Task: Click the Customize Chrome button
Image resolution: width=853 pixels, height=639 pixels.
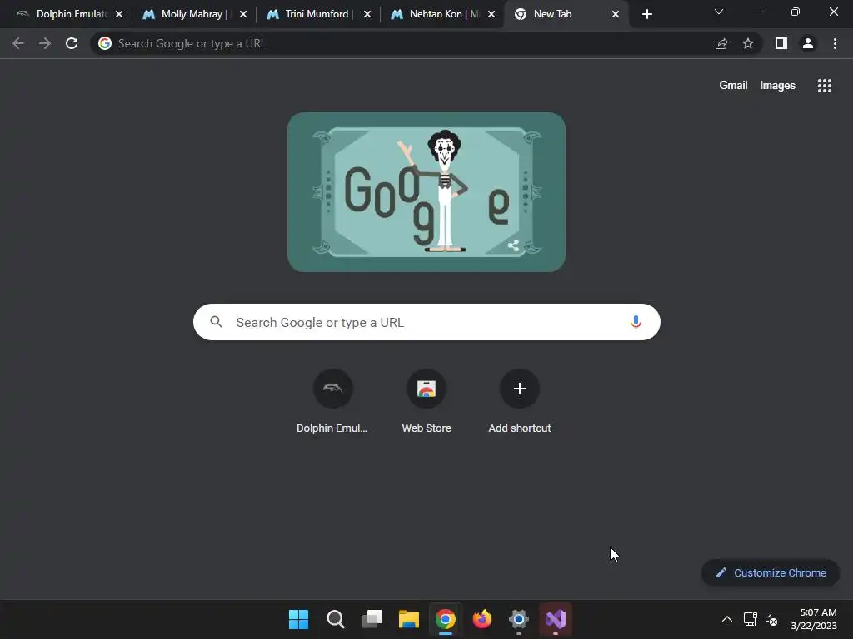Action: [771, 572]
